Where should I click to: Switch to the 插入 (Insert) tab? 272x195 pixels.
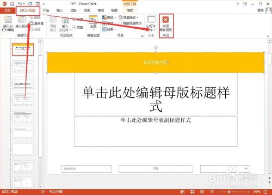(x=59, y=10)
